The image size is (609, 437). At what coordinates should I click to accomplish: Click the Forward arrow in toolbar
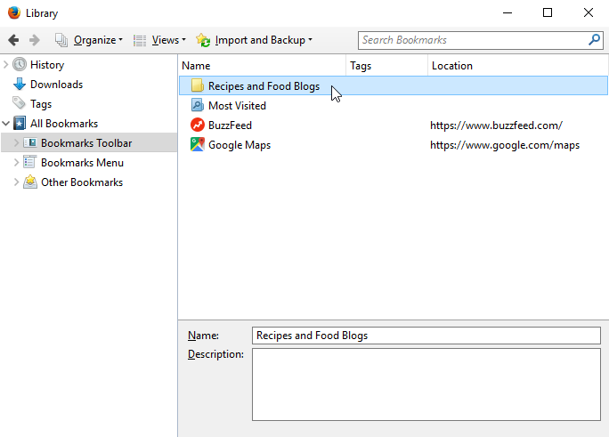click(35, 40)
